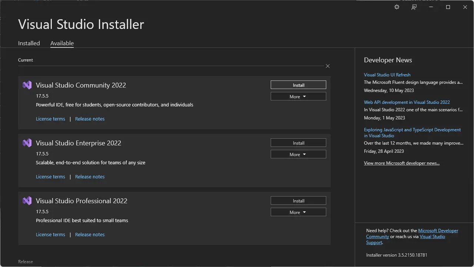Screen dimensions: 474x267
Task: Click the date Wednesday, 10 May 2023
Action: pos(389,90)
